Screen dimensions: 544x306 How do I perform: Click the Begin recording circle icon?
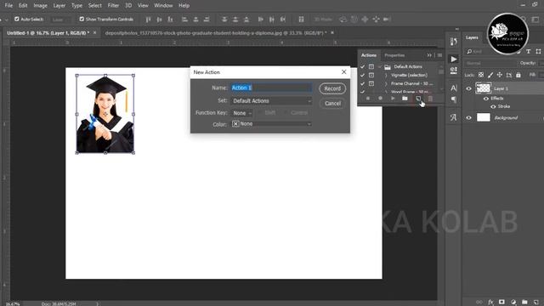pos(380,99)
